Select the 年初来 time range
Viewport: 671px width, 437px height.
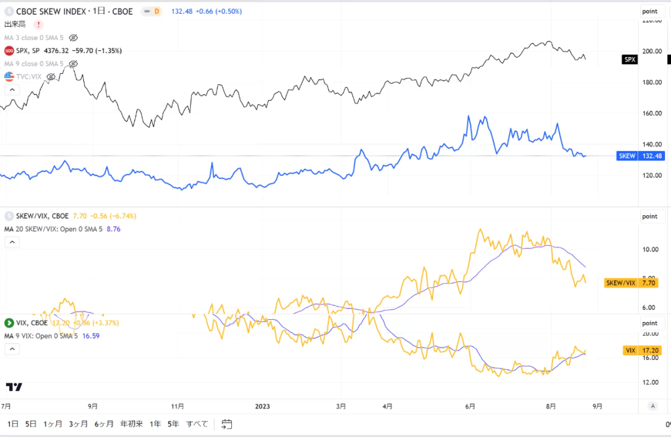131,424
